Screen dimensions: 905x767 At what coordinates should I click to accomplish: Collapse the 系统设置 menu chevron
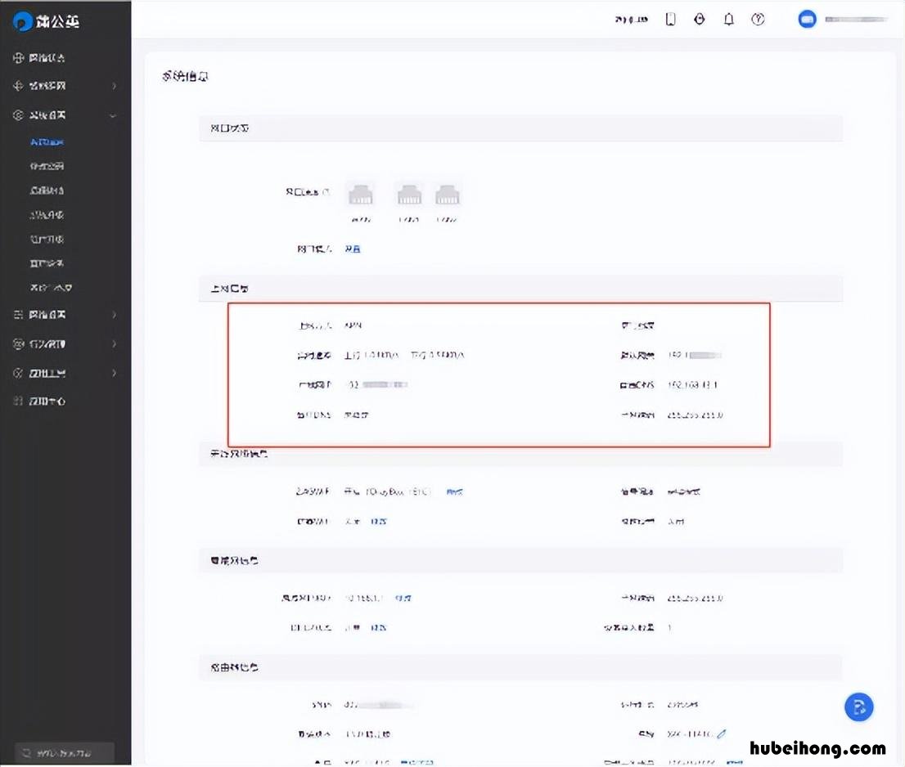pyautogui.click(x=113, y=115)
